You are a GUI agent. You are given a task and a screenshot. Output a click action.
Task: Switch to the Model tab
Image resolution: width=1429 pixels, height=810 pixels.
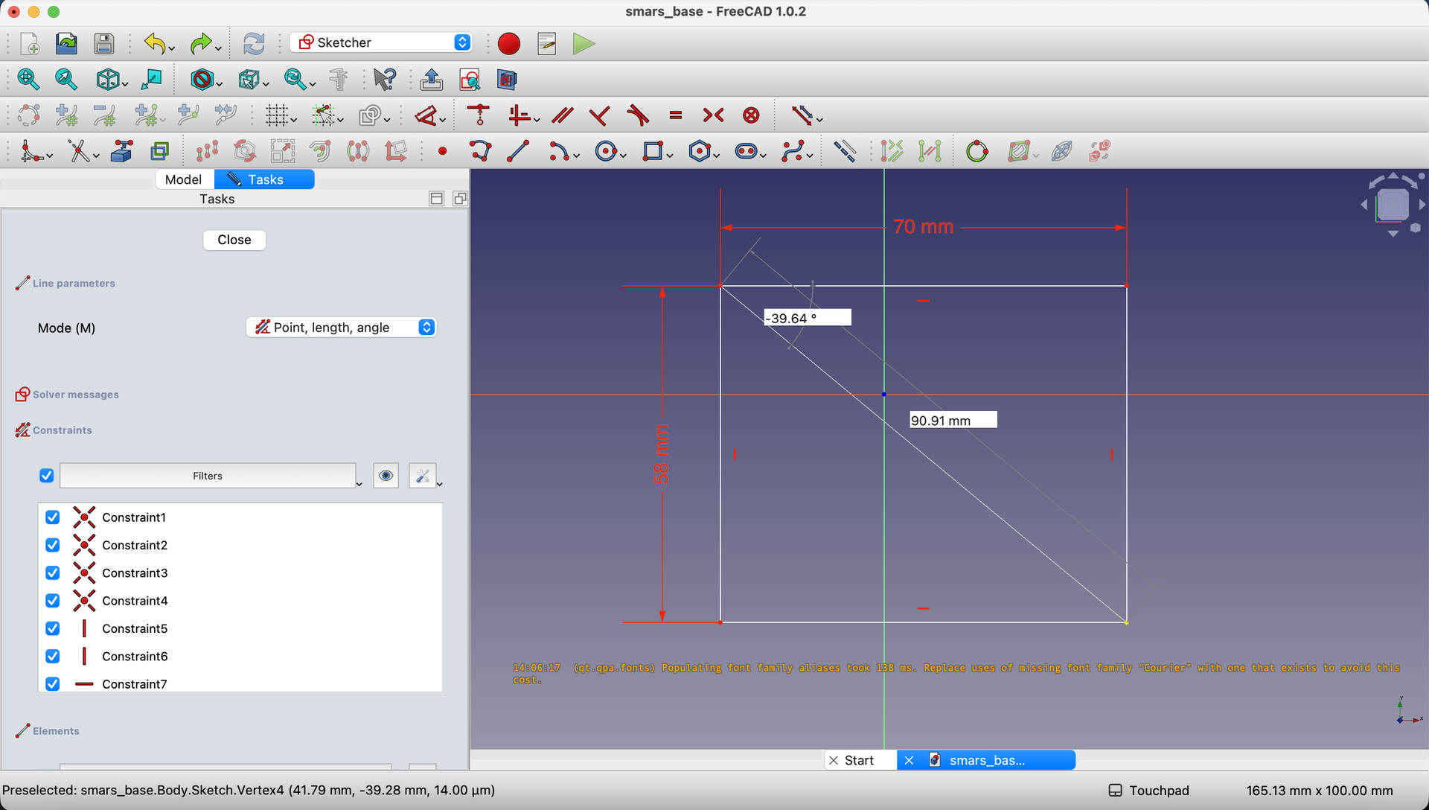pyautogui.click(x=184, y=179)
